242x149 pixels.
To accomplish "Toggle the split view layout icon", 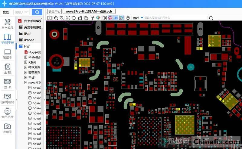I will (50, 18).
